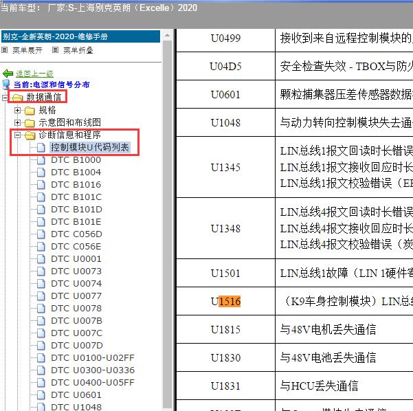Click the sidebar vertical scrollbar track

click(167, 224)
